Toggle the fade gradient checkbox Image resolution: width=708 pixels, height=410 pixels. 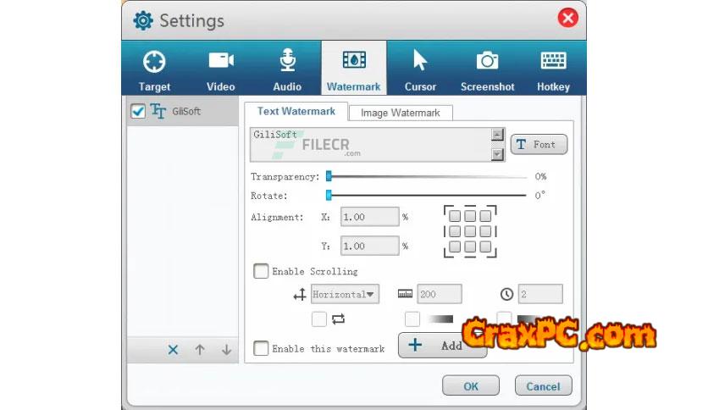click(412, 319)
